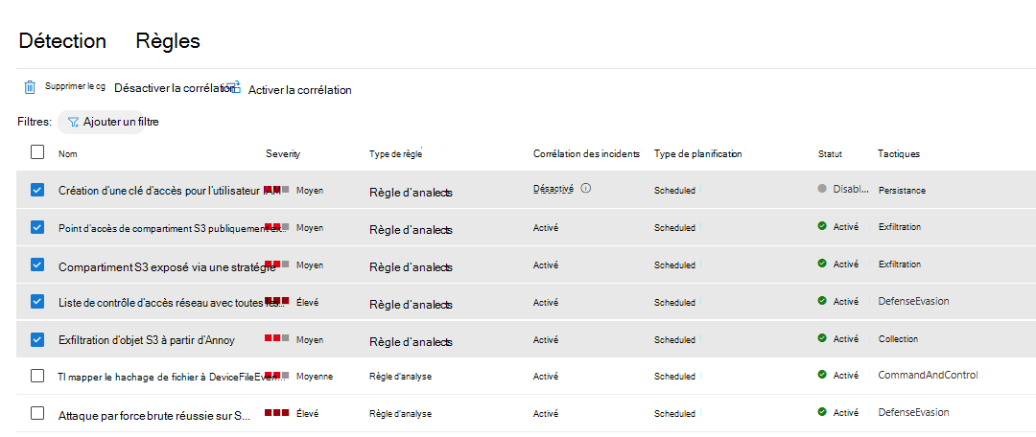Viewport: 1036px width, 437px height.
Task: Click green check status icon for Point d'accès row
Action: pos(822,226)
